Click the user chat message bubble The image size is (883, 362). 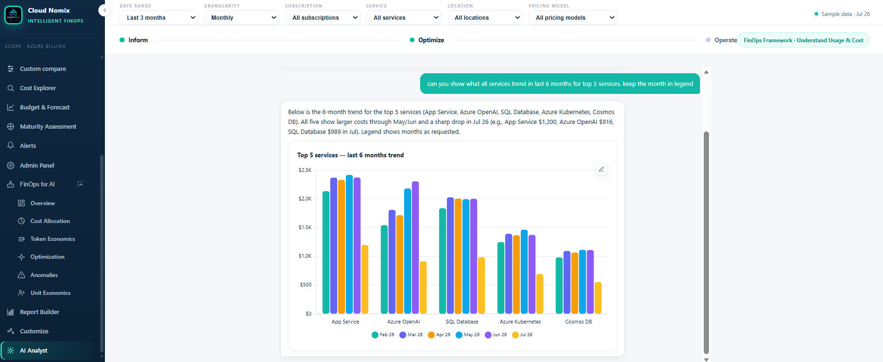pos(560,84)
